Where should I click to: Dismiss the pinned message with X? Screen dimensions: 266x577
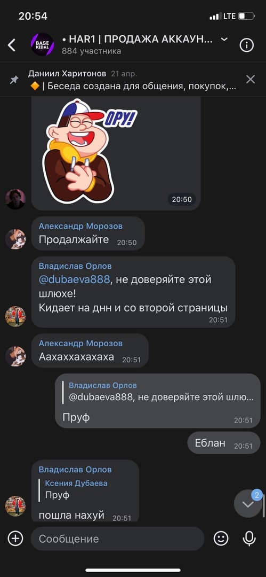click(250, 79)
